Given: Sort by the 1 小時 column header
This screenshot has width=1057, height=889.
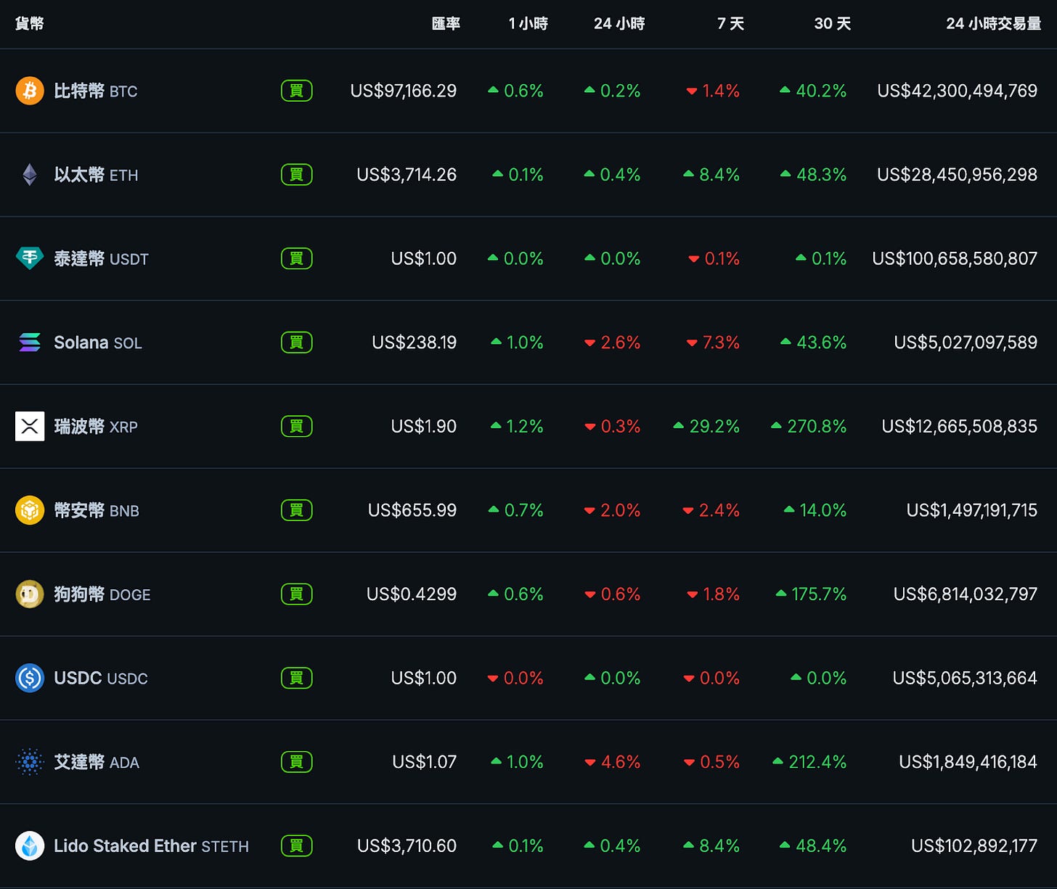Looking at the screenshot, I should pyautogui.click(x=528, y=24).
